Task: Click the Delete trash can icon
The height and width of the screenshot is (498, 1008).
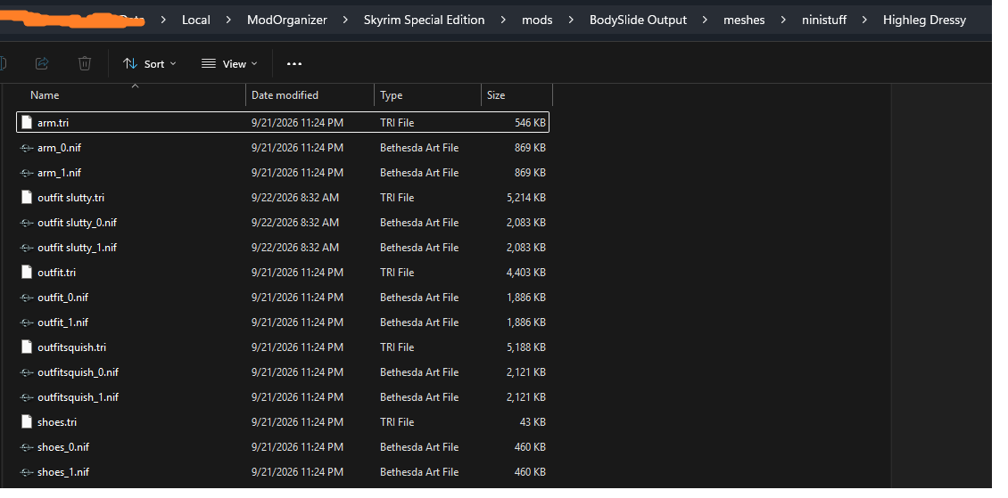Action: tap(85, 63)
